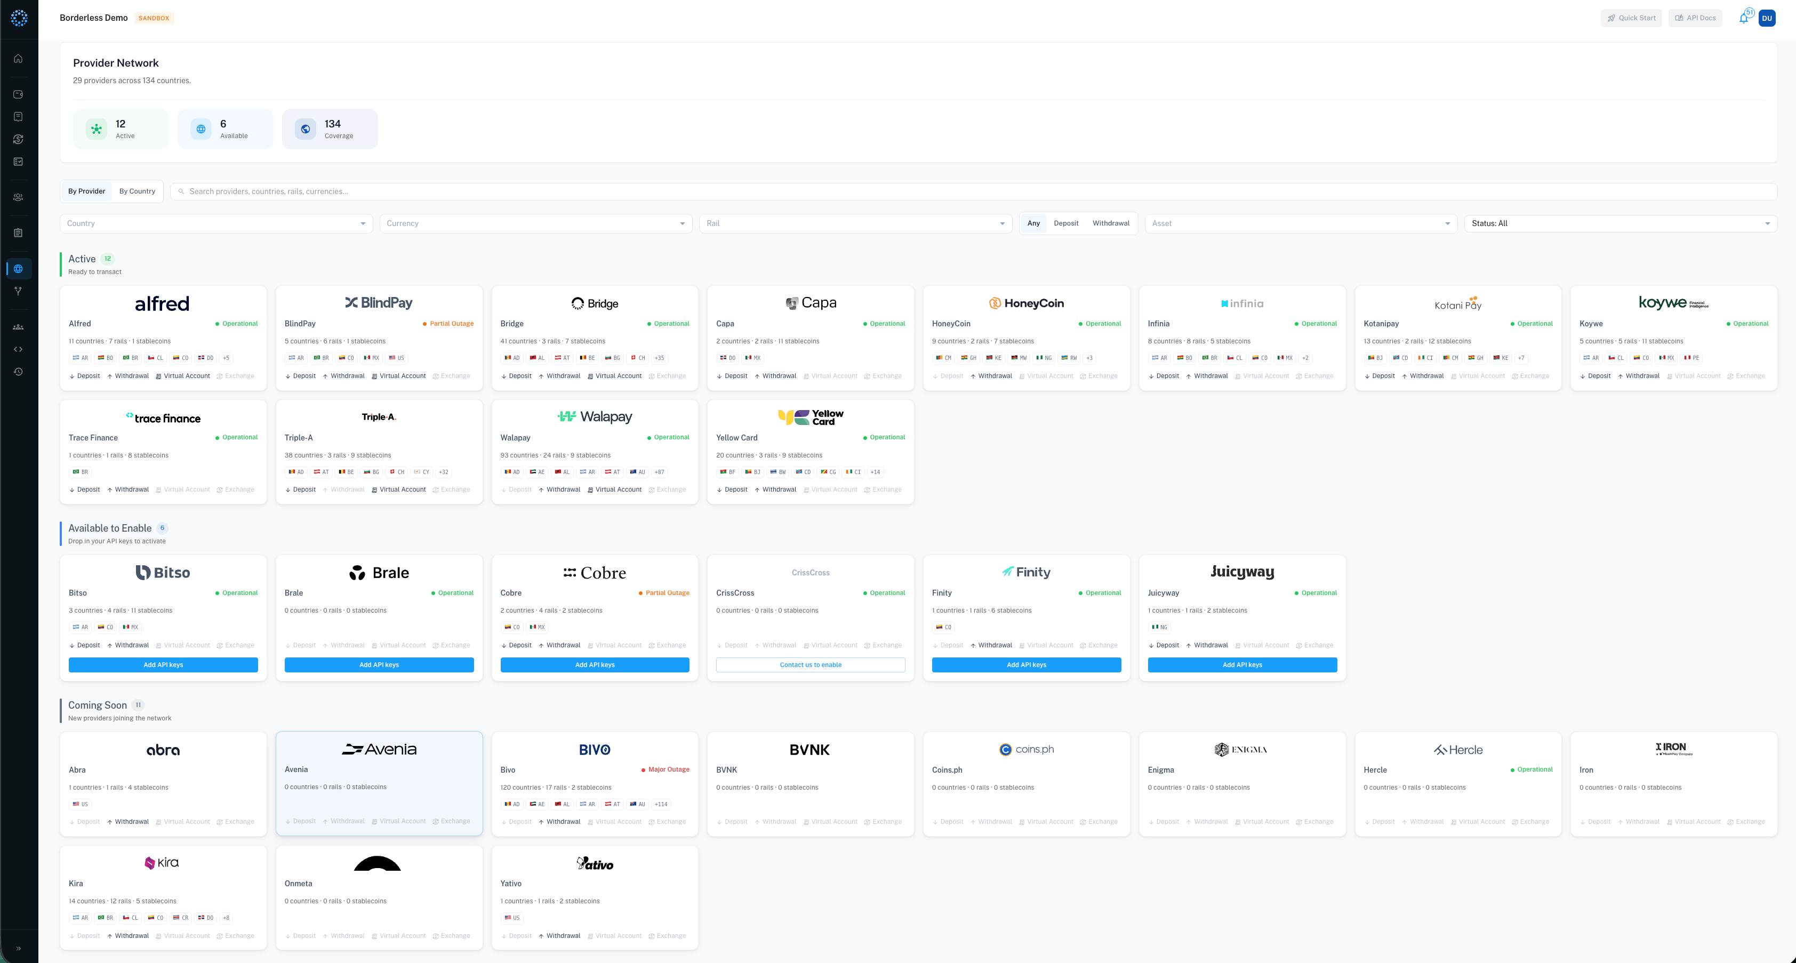Open the history clock icon in the sidebar
The height and width of the screenshot is (963, 1796).
pyautogui.click(x=18, y=372)
